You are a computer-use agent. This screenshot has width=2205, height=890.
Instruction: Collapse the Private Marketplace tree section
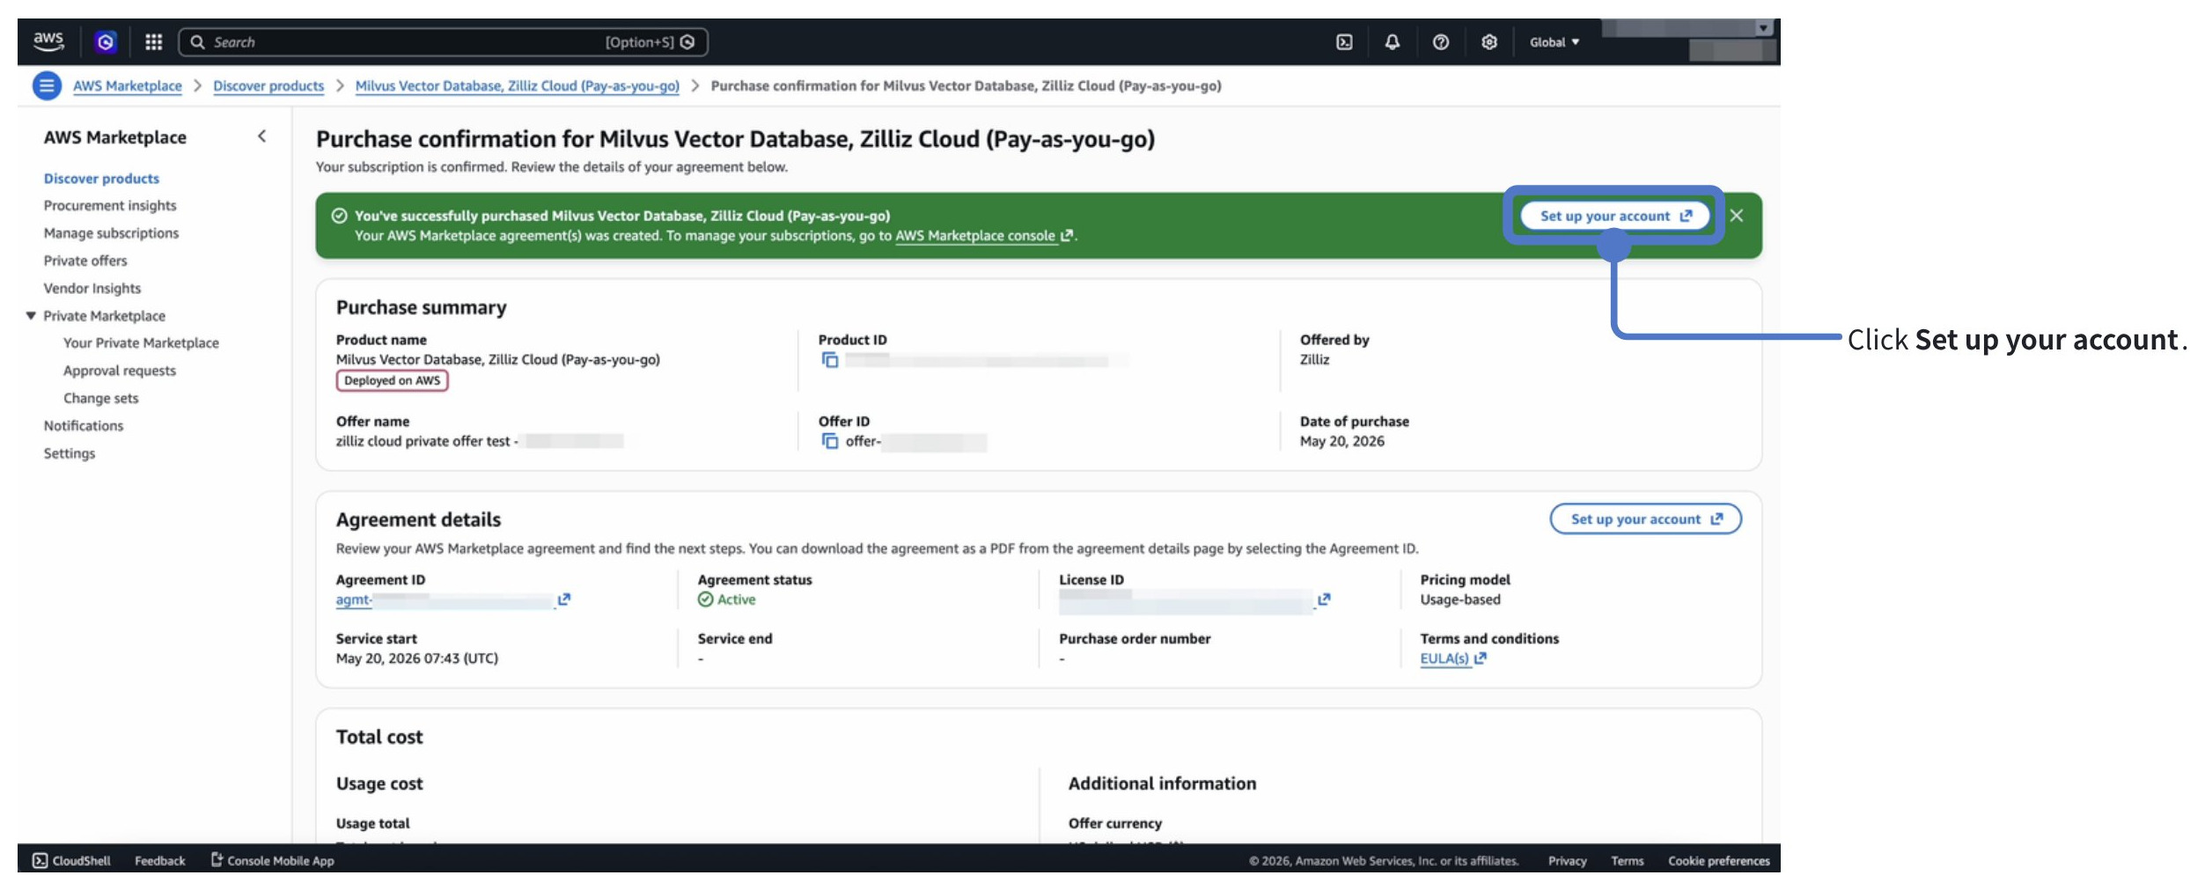31,315
